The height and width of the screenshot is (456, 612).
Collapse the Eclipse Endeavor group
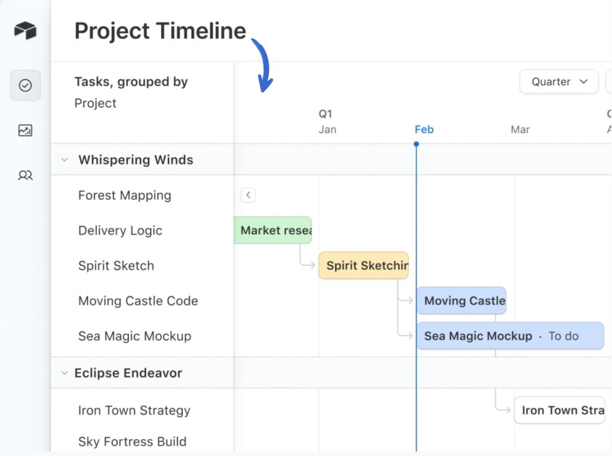65,373
